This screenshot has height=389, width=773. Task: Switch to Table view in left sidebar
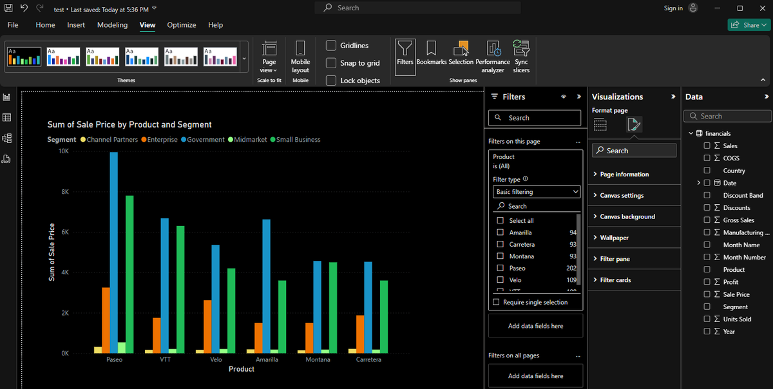pos(7,117)
